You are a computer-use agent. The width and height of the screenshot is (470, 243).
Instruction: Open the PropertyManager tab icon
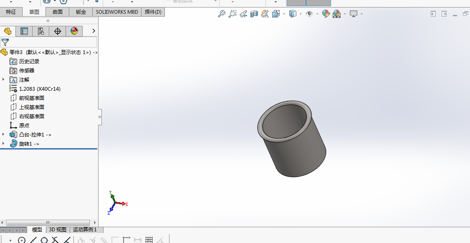tap(24, 31)
